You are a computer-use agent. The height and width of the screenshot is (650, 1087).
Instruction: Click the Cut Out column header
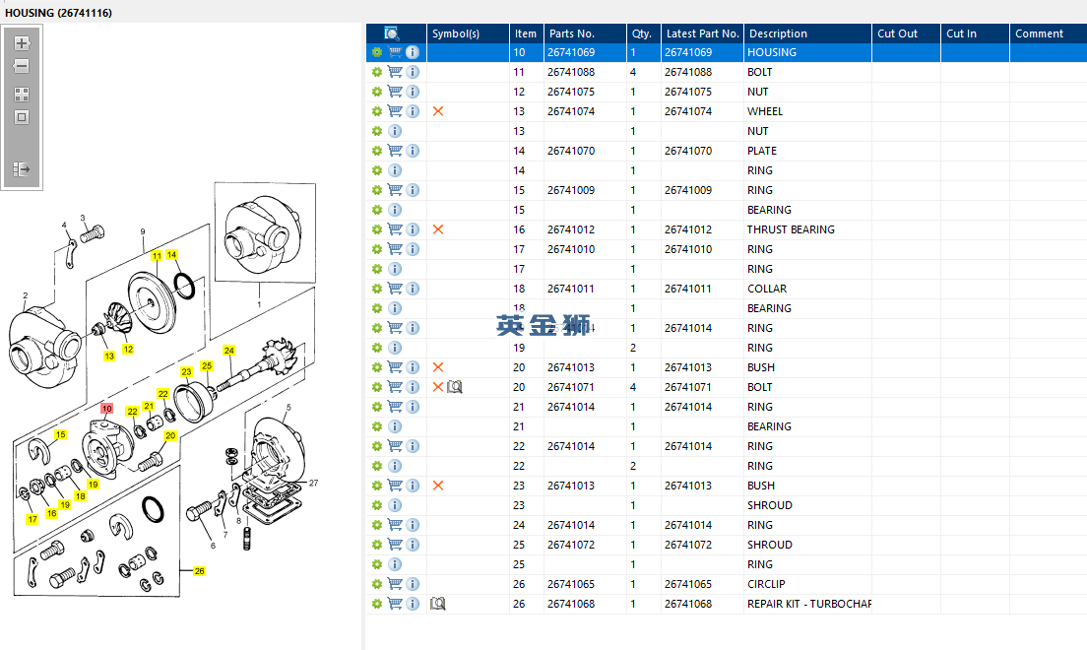(x=906, y=33)
